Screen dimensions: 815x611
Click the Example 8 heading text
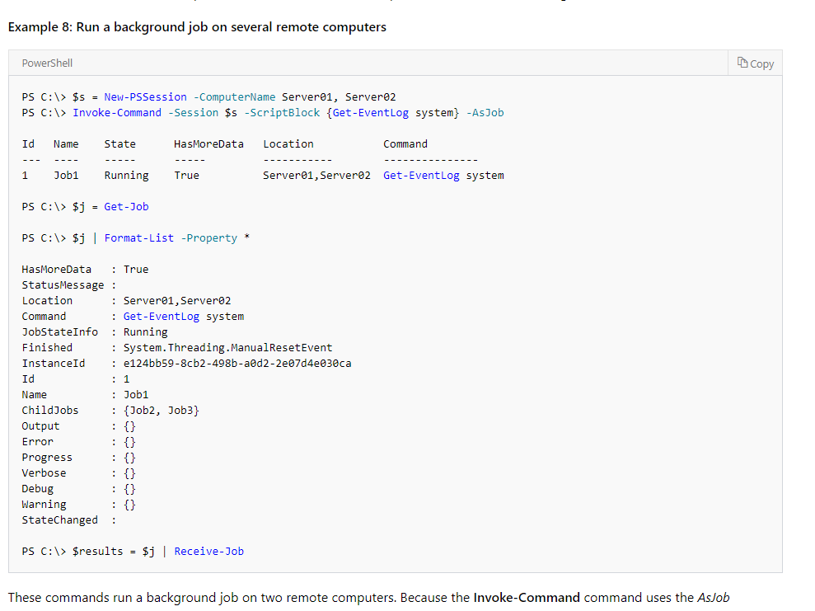[195, 26]
